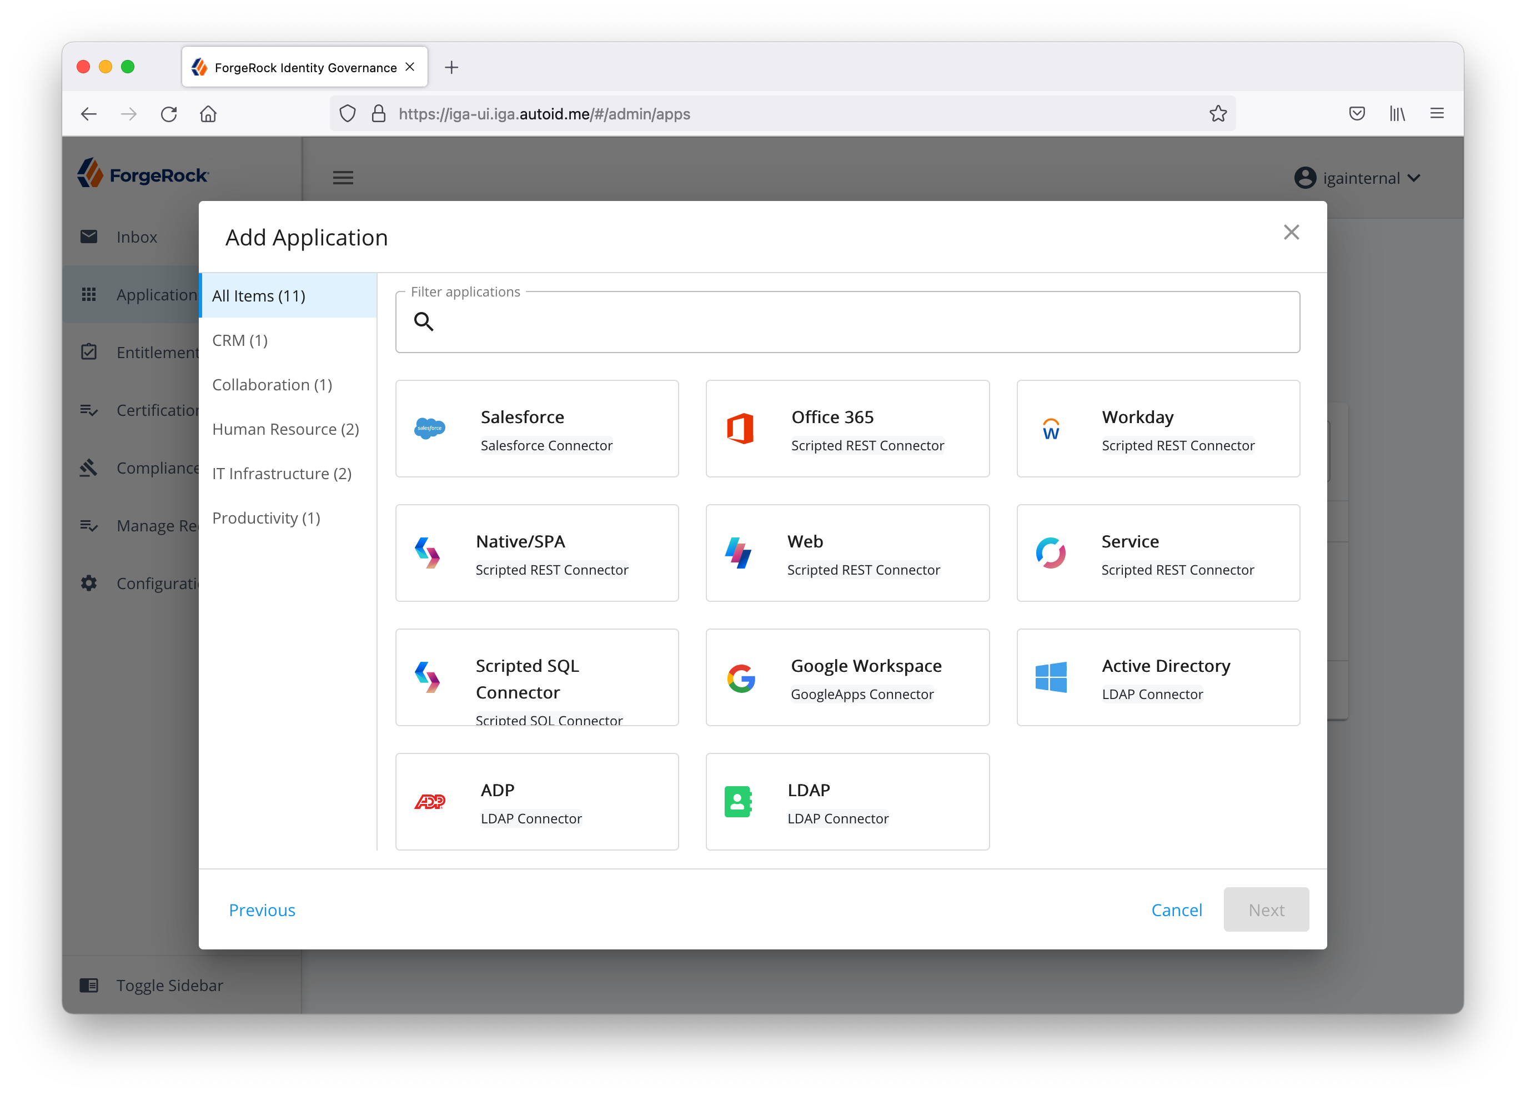Click the Service circular logo icon
Viewport: 1526px width, 1096px height.
tap(1050, 553)
